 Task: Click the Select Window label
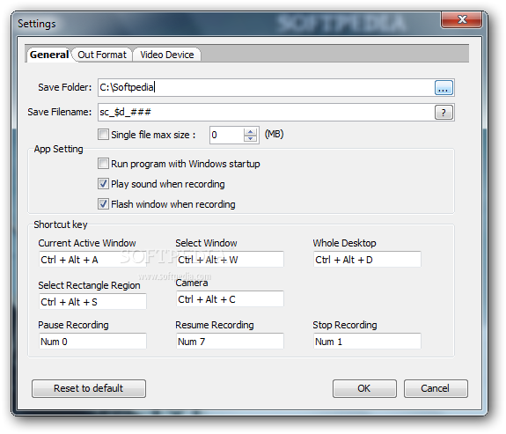pos(206,243)
